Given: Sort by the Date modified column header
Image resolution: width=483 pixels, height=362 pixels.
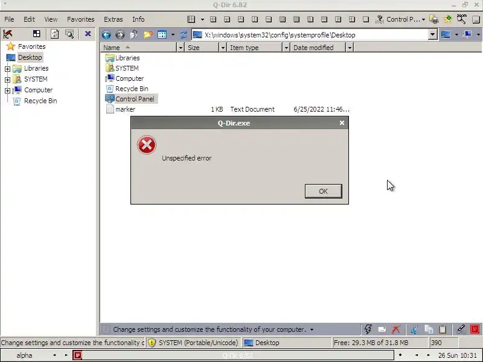Looking at the screenshot, I should [318, 48].
